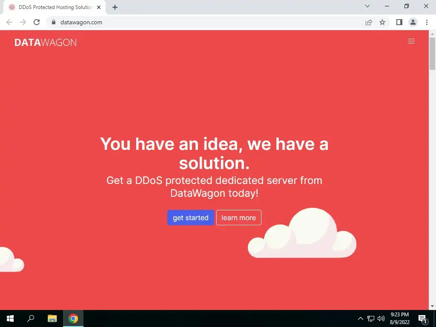Screen dimensions: 436x327
Task: Open File Explorer from the taskbar
Action: point(52,318)
